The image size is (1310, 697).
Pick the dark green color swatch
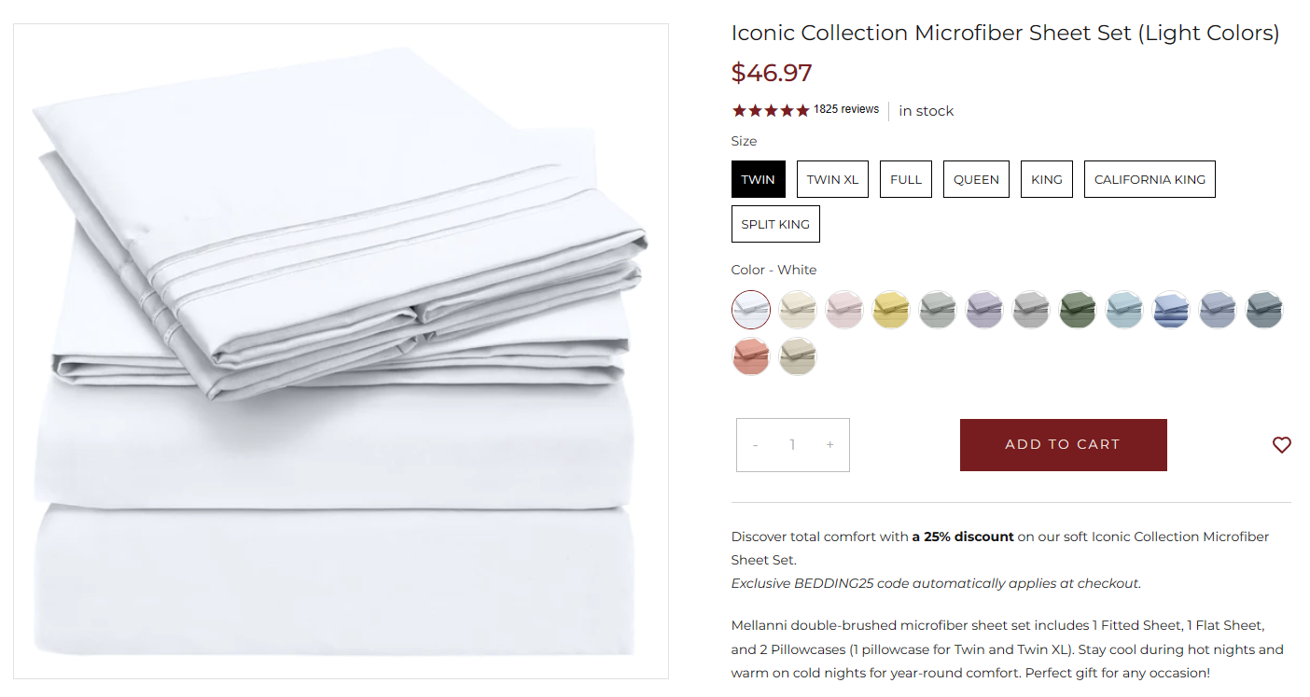point(1078,309)
